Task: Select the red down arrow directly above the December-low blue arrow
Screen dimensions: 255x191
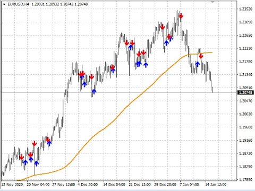Action: [91, 77]
